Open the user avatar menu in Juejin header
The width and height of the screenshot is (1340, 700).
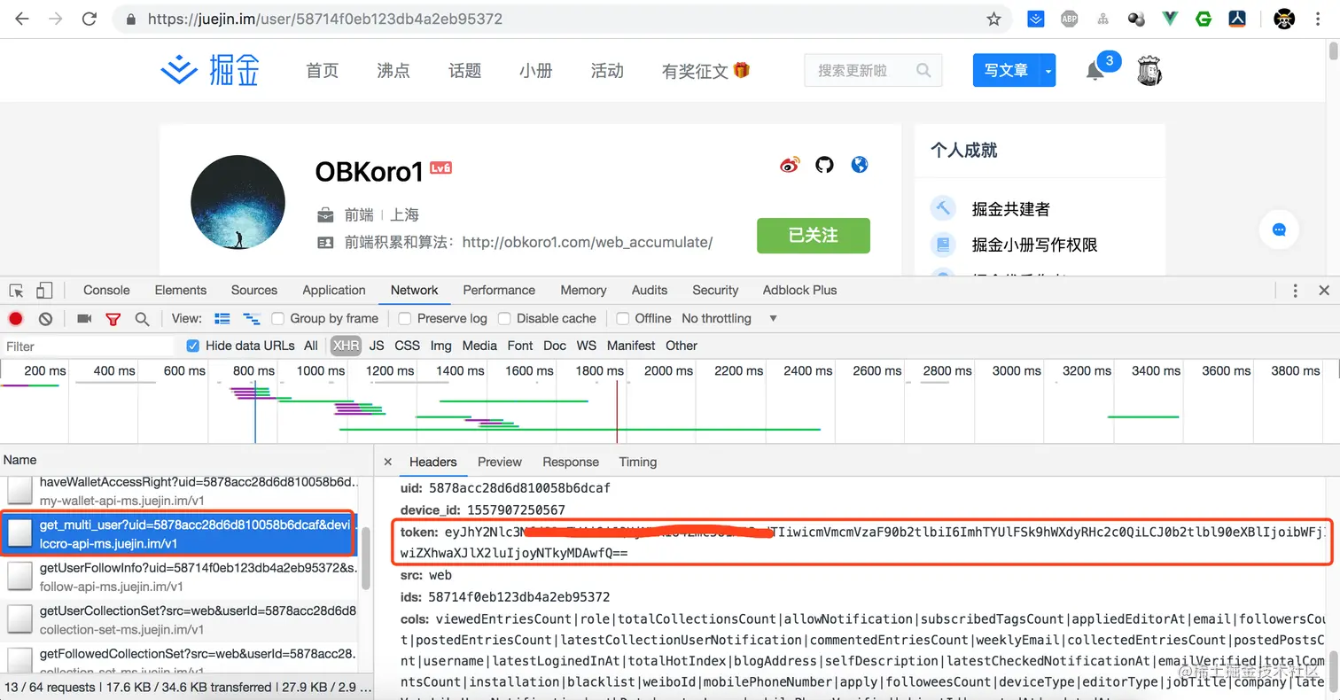coord(1149,70)
